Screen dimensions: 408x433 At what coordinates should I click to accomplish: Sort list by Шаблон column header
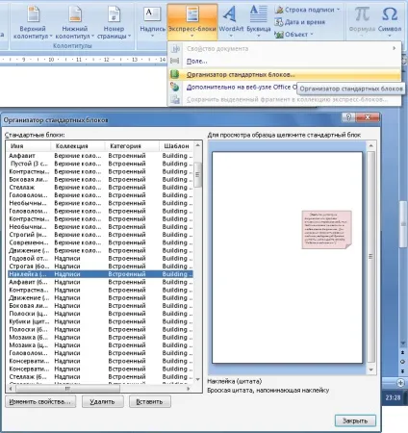tap(176, 146)
